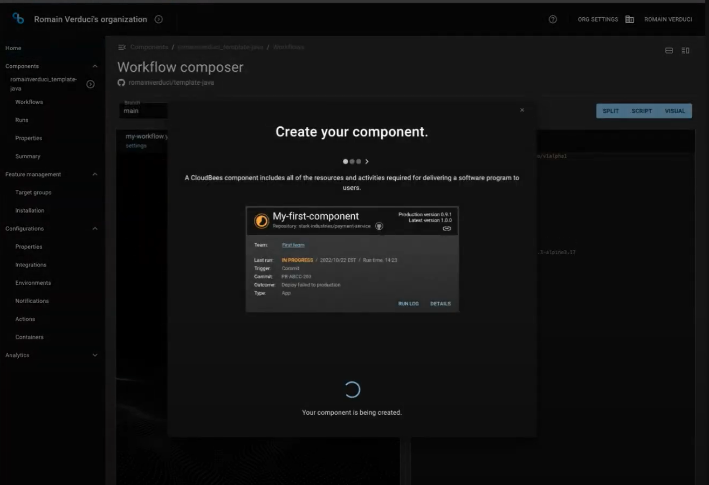This screenshot has height=485, width=709.
Task: Open the Branch dropdown showing main
Action: click(x=143, y=110)
